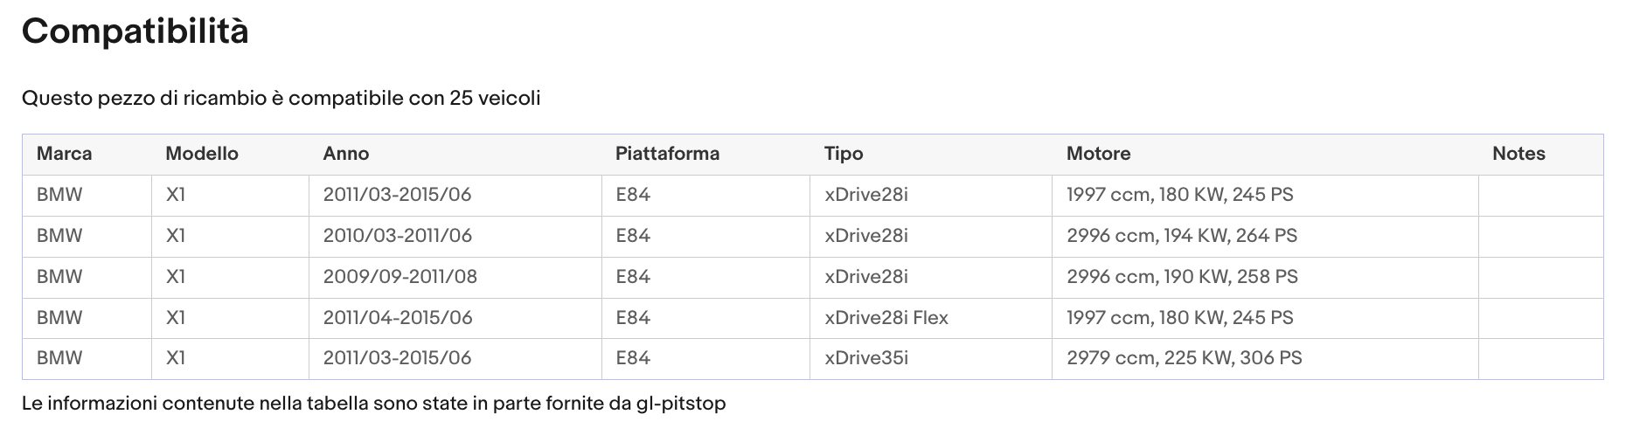Click the Piattaforma column header
Image resolution: width=1626 pixels, height=442 pixels.
pos(667,154)
